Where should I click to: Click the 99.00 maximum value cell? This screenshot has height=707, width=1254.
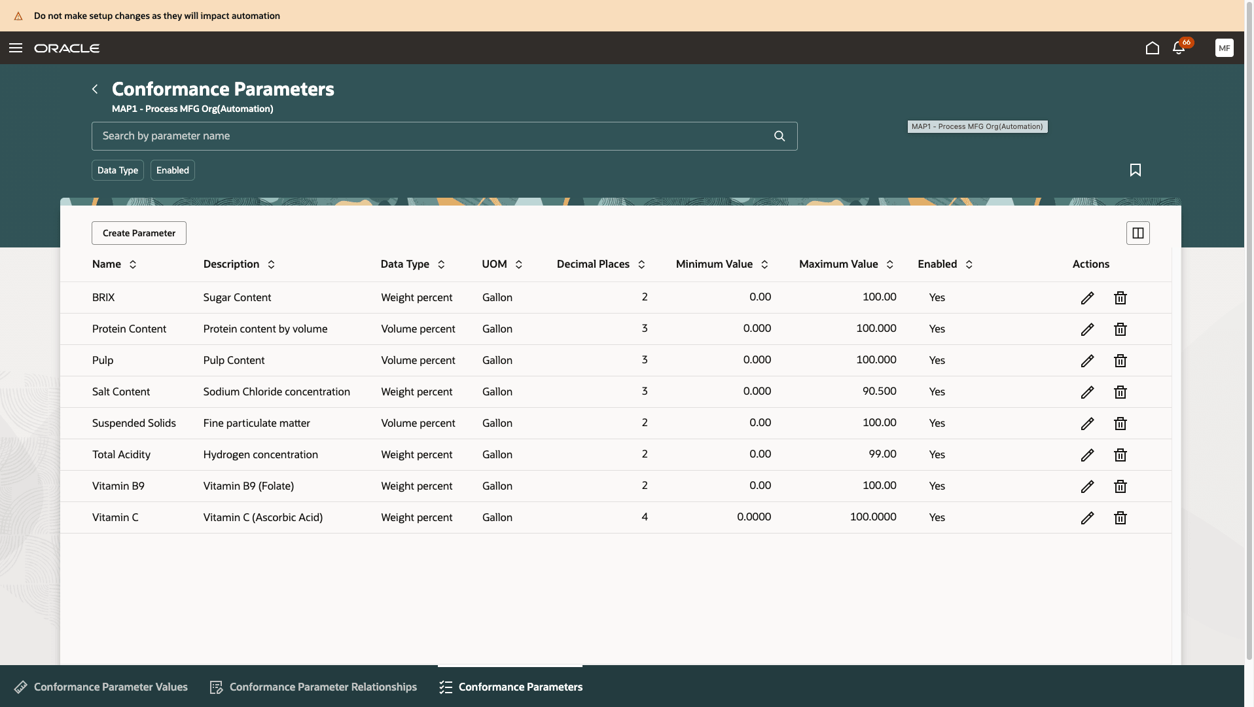883,454
